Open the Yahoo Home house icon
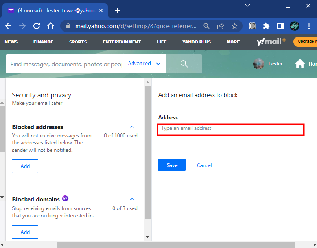 [x=300, y=64]
